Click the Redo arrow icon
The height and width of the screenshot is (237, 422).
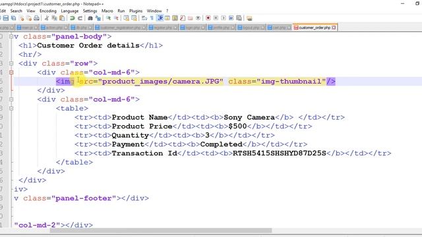coord(80,18)
